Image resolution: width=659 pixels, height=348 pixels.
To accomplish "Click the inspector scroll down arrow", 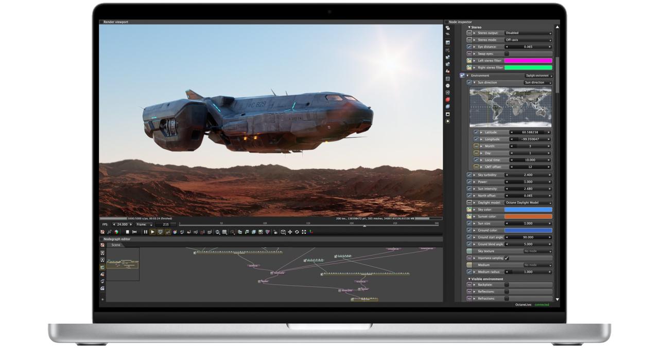I will tap(557, 299).
